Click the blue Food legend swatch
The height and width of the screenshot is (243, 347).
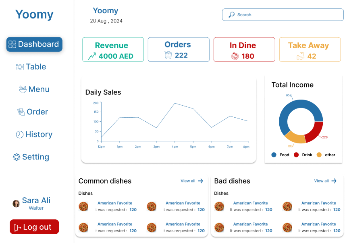pyautogui.click(x=274, y=155)
